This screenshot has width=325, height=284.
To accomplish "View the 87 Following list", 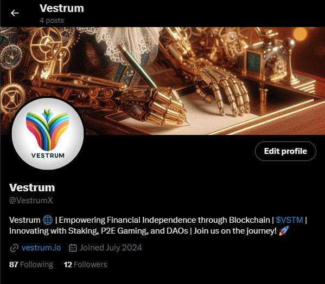I will coord(31,264).
